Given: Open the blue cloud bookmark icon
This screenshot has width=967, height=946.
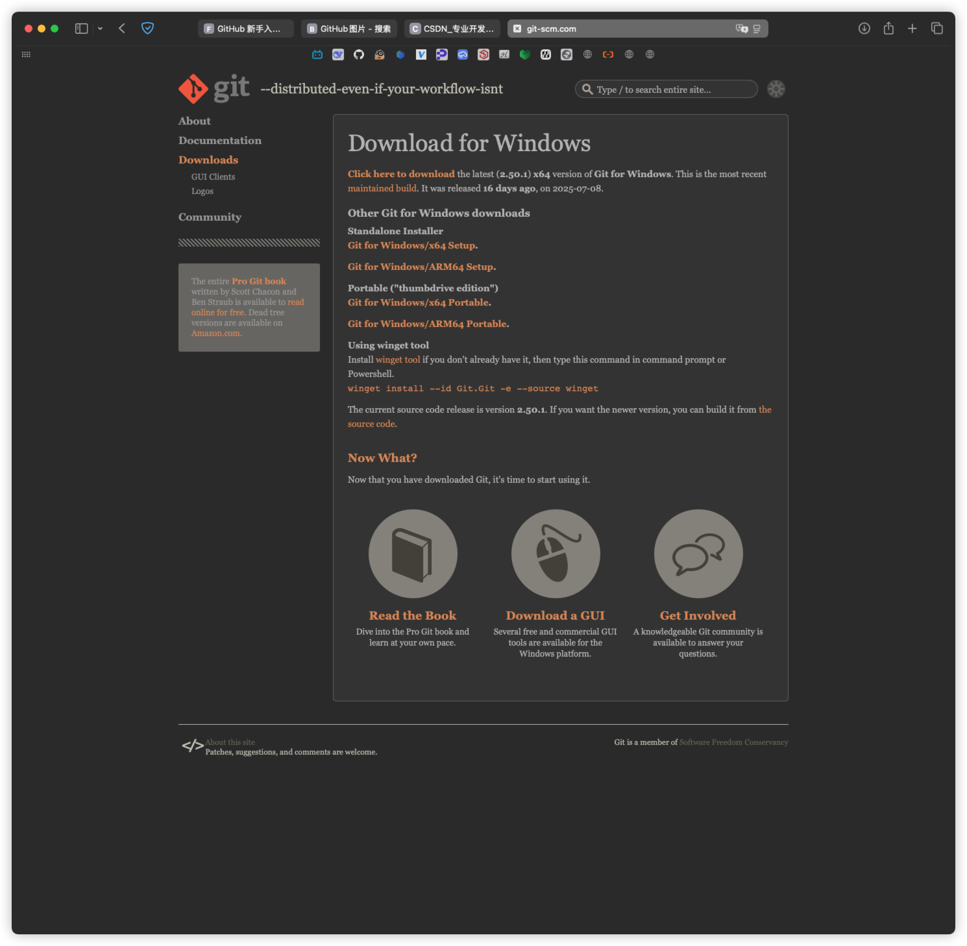Looking at the screenshot, I should pyautogui.click(x=463, y=55).
